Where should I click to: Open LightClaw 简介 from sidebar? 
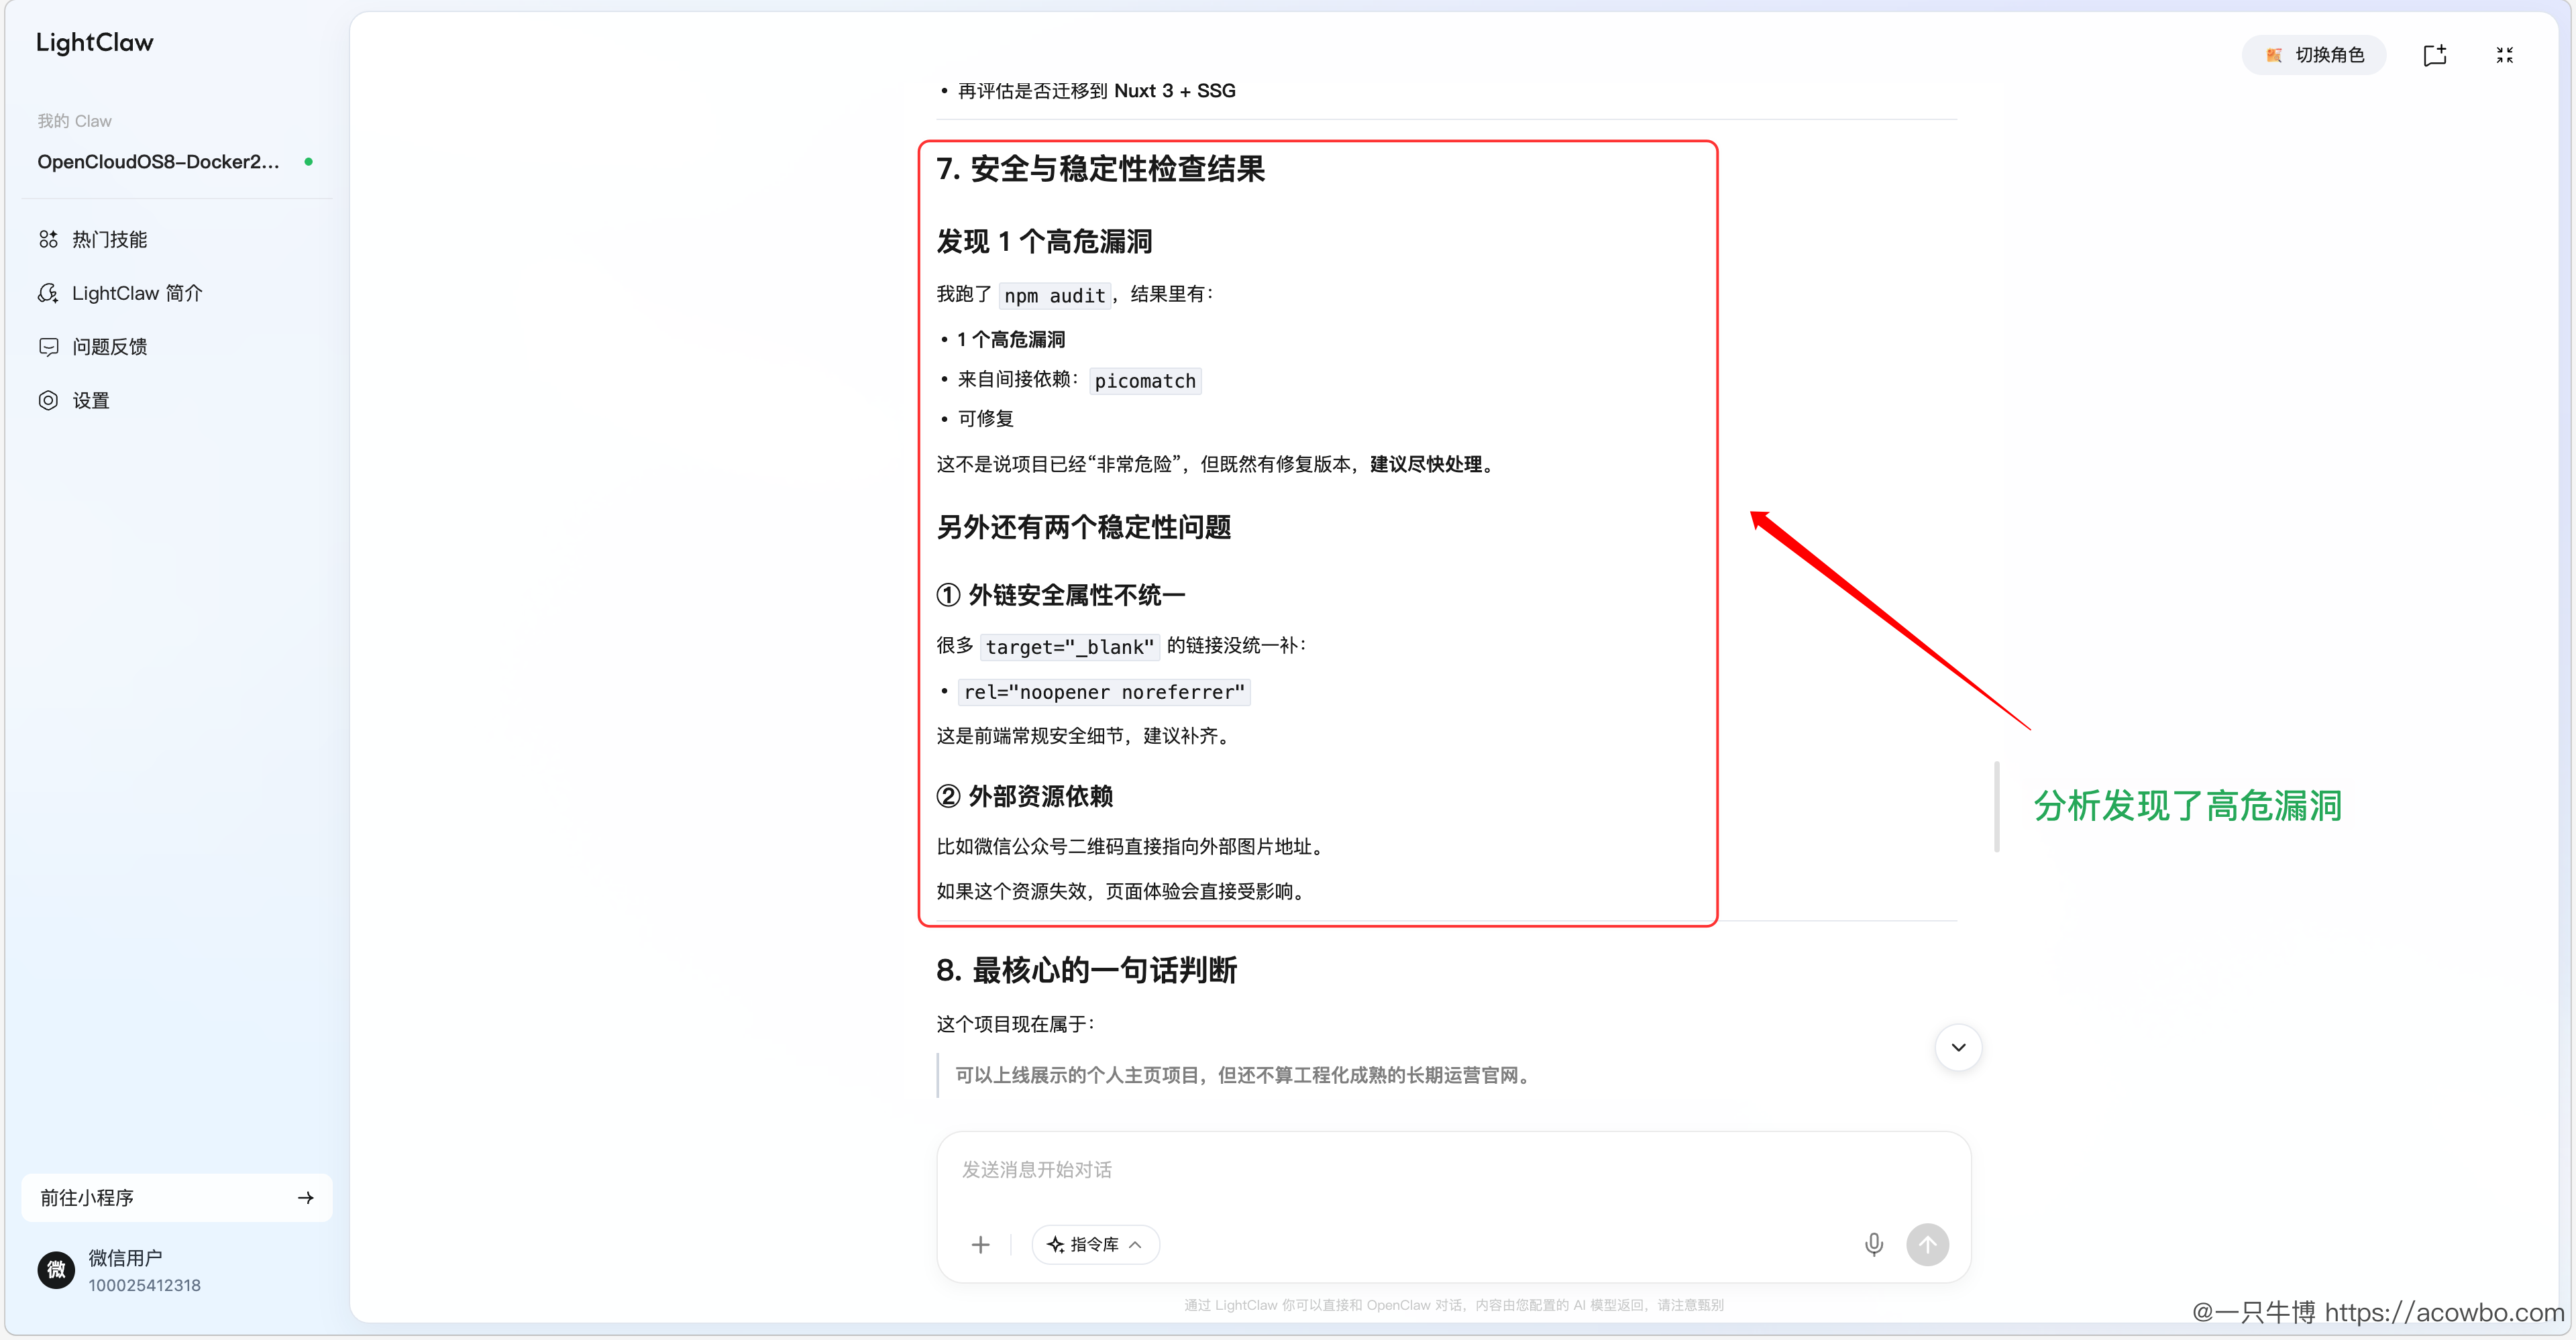point(136,293)
